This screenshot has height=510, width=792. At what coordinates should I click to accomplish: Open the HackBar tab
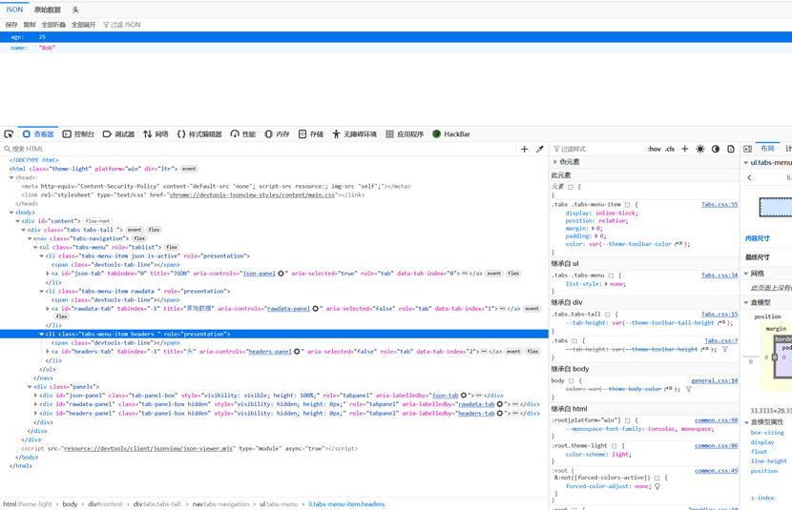point(451,134)
